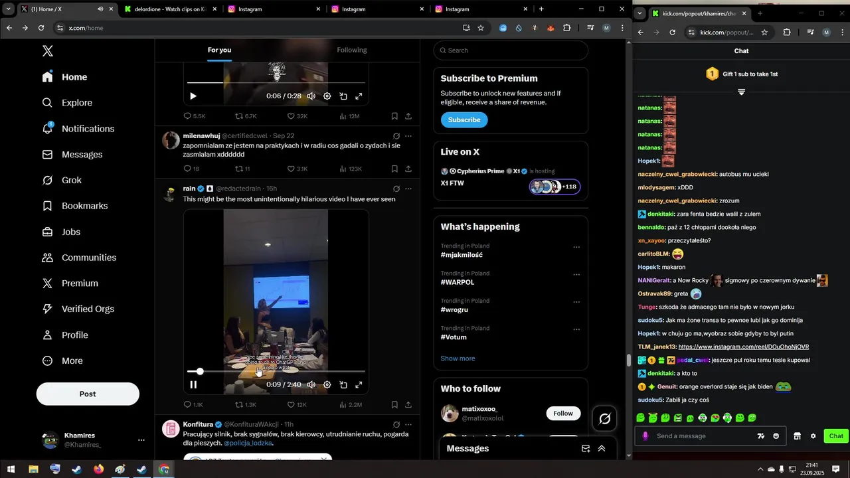This screenshot has width=850, height=478.
Task: Click Gift 1 sub banner in Kick chat
Action: click(x=742, y=74)
